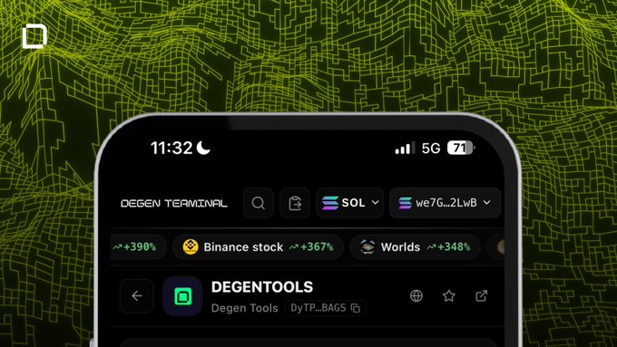
Task: Open token in external link icon
Action: click(x=481, y=295)
